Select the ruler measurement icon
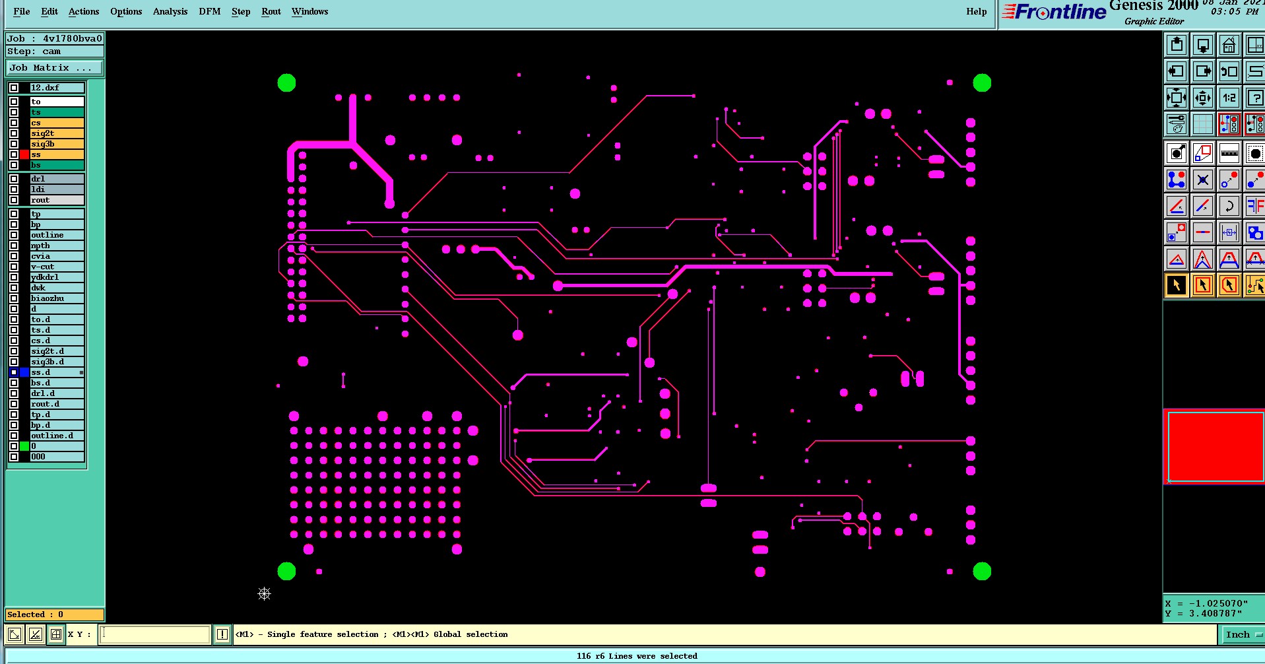 1229,153
